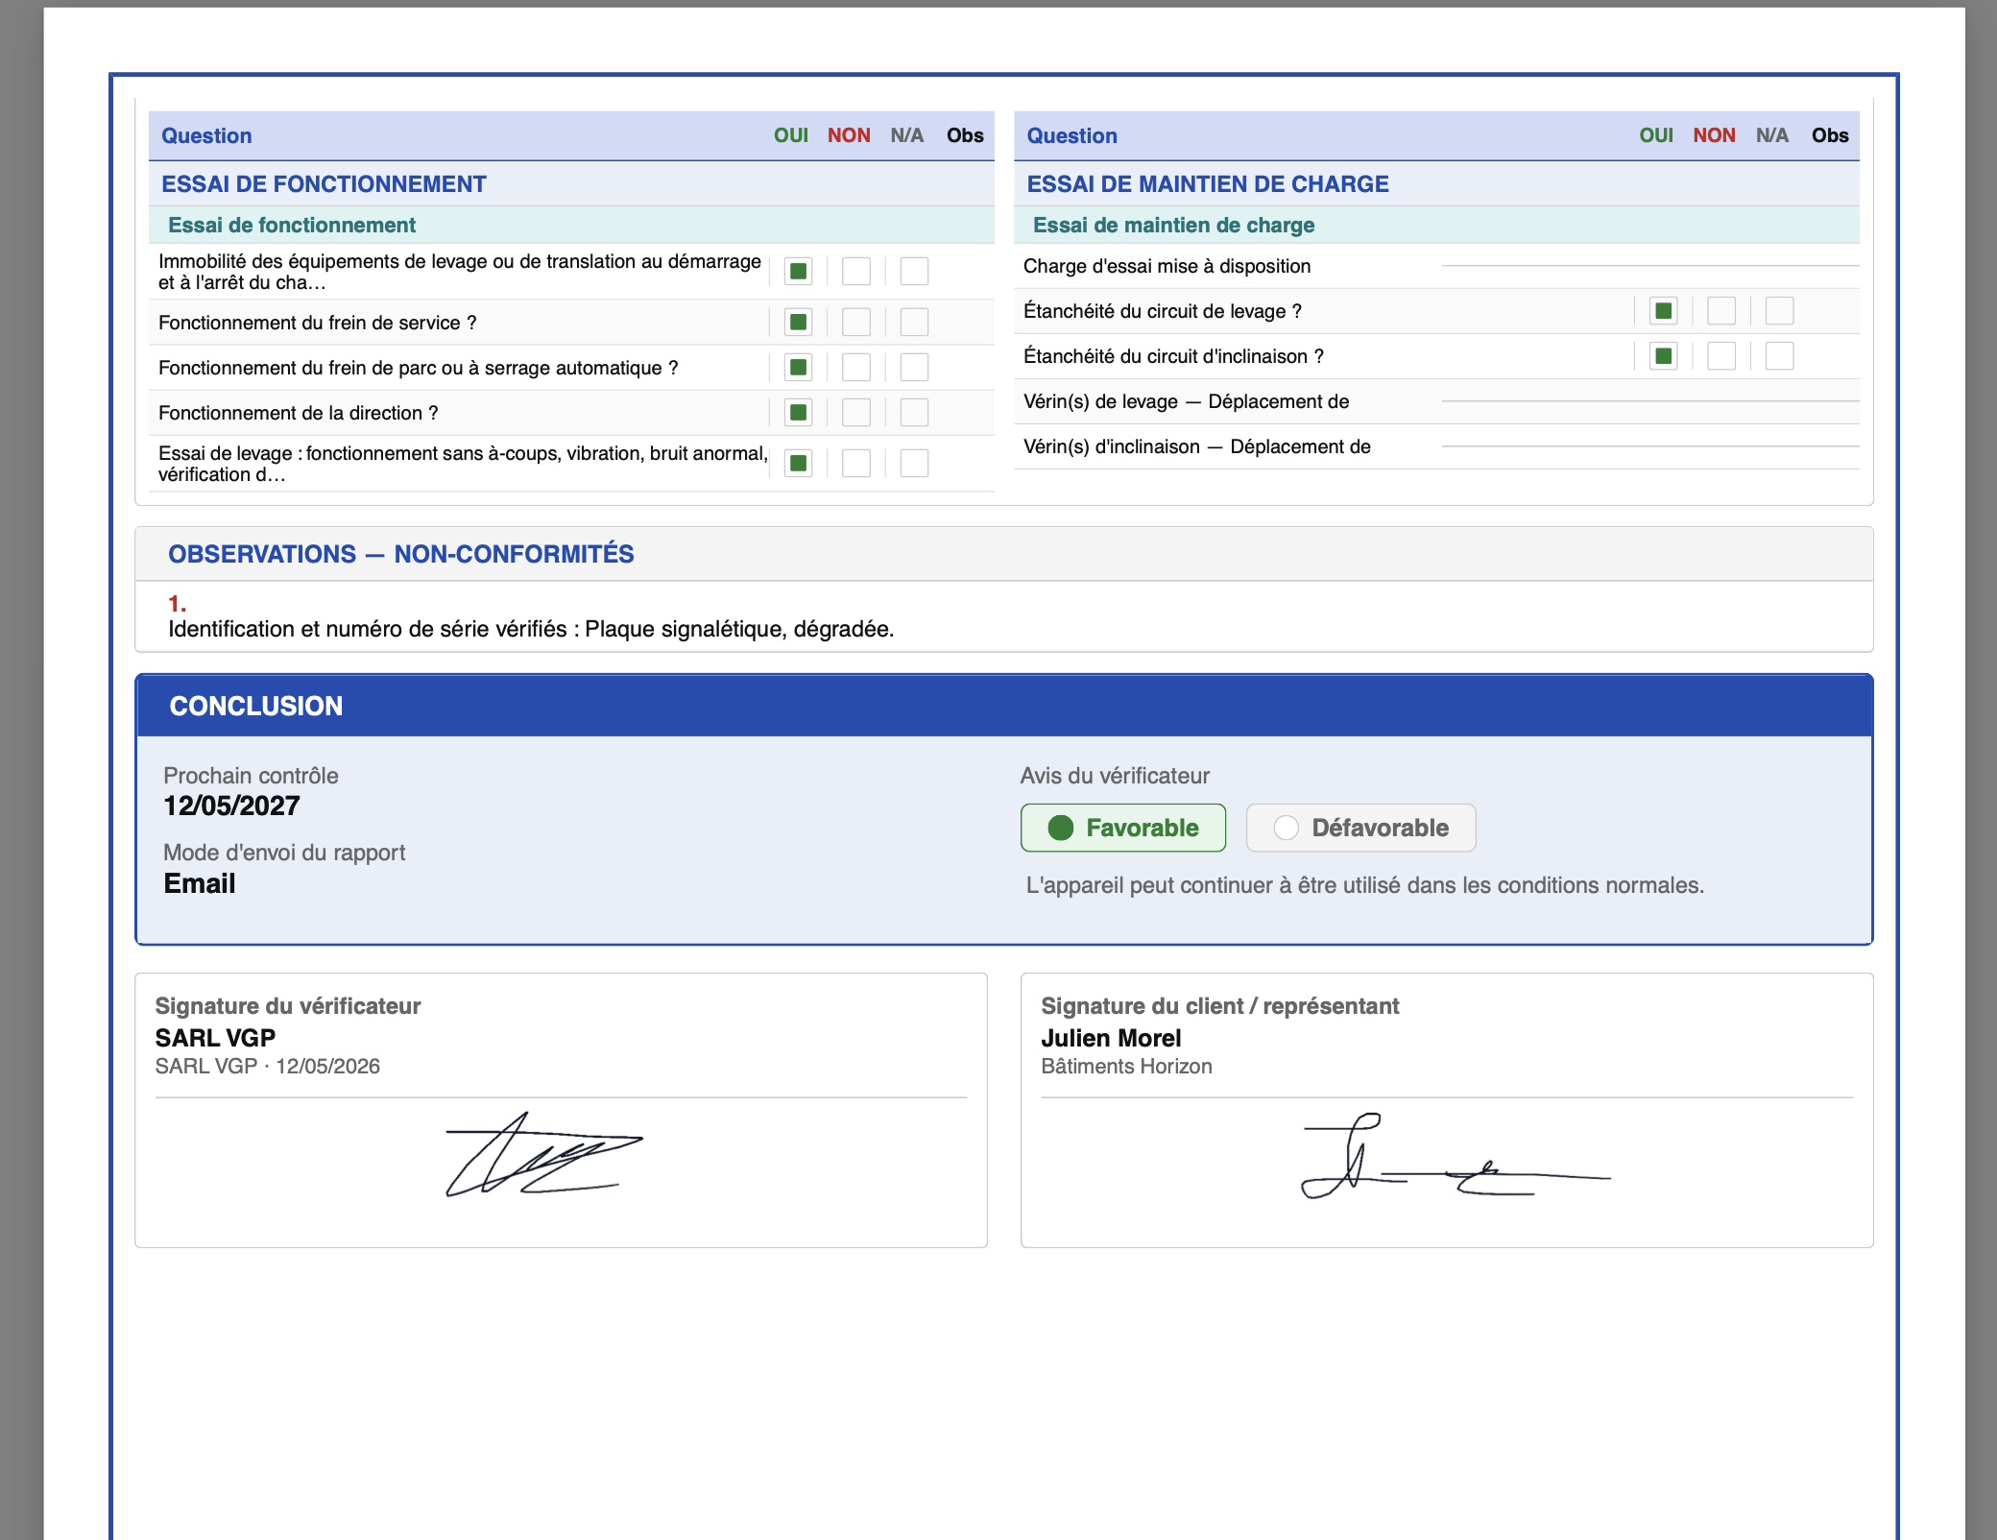Toggle OUI for Étanchéité du circuit d'inclinaison
Image resolution: width=1997 pixels, height=1540 pixels.
click(x=1664, y=356)
